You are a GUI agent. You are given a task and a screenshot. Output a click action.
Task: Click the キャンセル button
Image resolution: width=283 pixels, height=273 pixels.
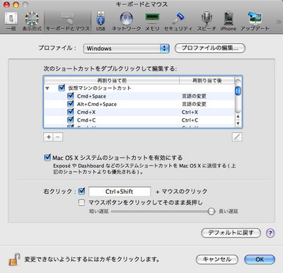217,260
